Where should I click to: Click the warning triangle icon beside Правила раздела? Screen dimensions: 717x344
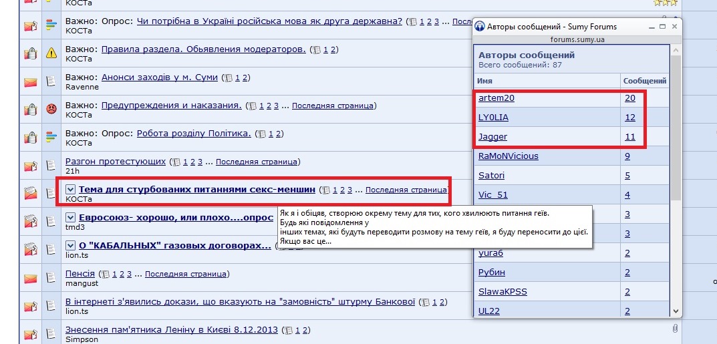tap(51, 53)
